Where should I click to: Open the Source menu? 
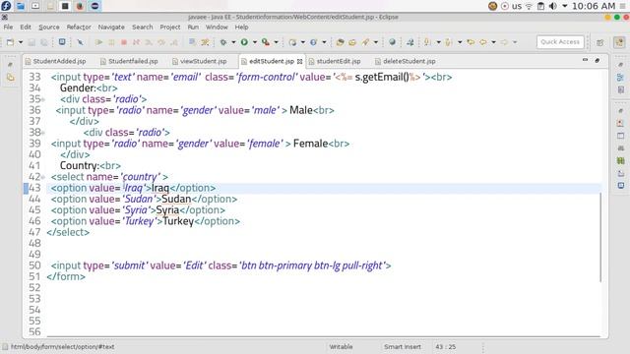point(49,27)
